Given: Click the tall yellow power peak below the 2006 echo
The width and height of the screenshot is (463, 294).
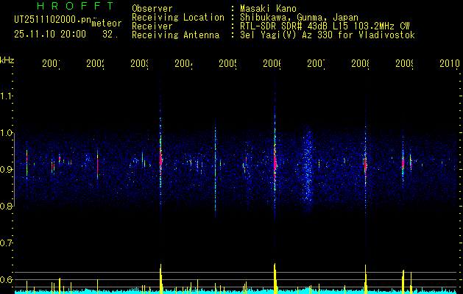Looking at the screenshot, I should (275, 278).
